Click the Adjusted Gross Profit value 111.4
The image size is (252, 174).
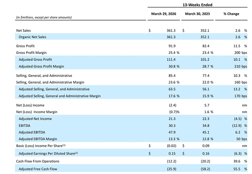[171, 59]
